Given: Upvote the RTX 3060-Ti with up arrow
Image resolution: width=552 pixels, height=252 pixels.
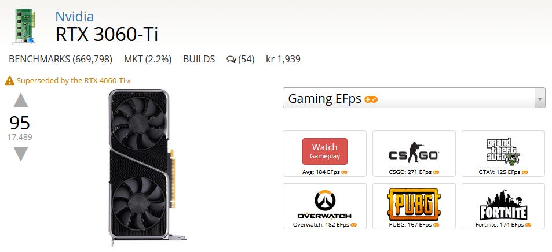Looking at the screenshot, I should [21, 100].
